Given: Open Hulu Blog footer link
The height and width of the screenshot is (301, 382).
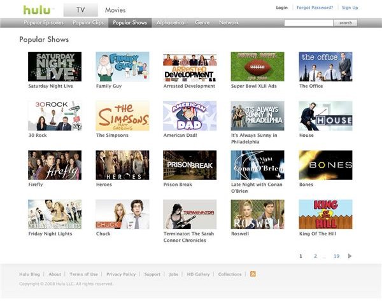Looking at the screenshot, I should pyautogui.click(x=29, y=274).
